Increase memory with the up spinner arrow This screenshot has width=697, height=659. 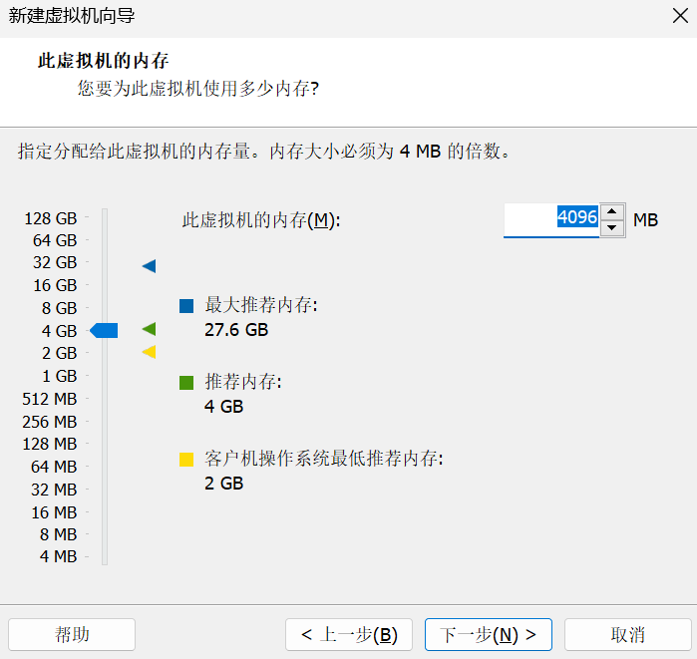click(612, 211)
